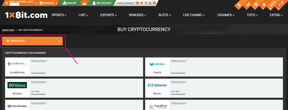Open the Bonuses dropdown in the top bar

pos(49,3)
